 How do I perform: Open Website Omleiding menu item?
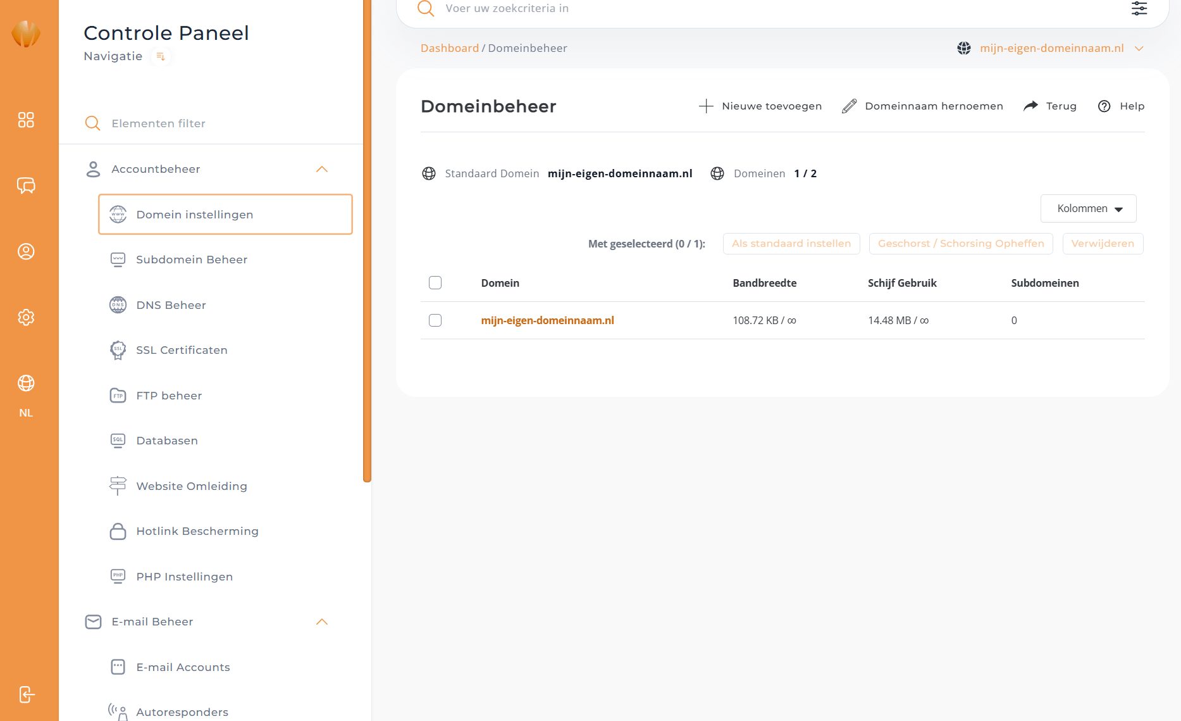tap(225, 486)
